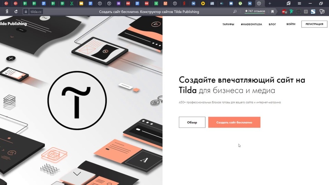This screenshot has width=329, height=185.
Task: Click the large circular Tilda T logo
Action: [x=77, y=100]
